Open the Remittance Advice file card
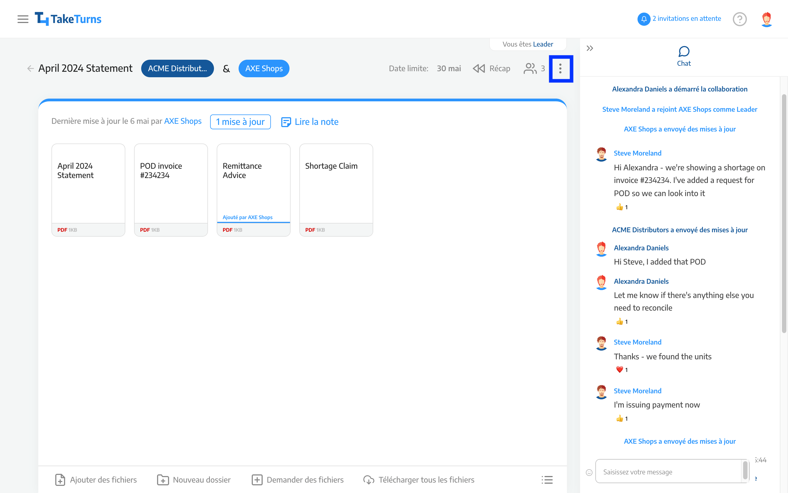 pos(254,190)
